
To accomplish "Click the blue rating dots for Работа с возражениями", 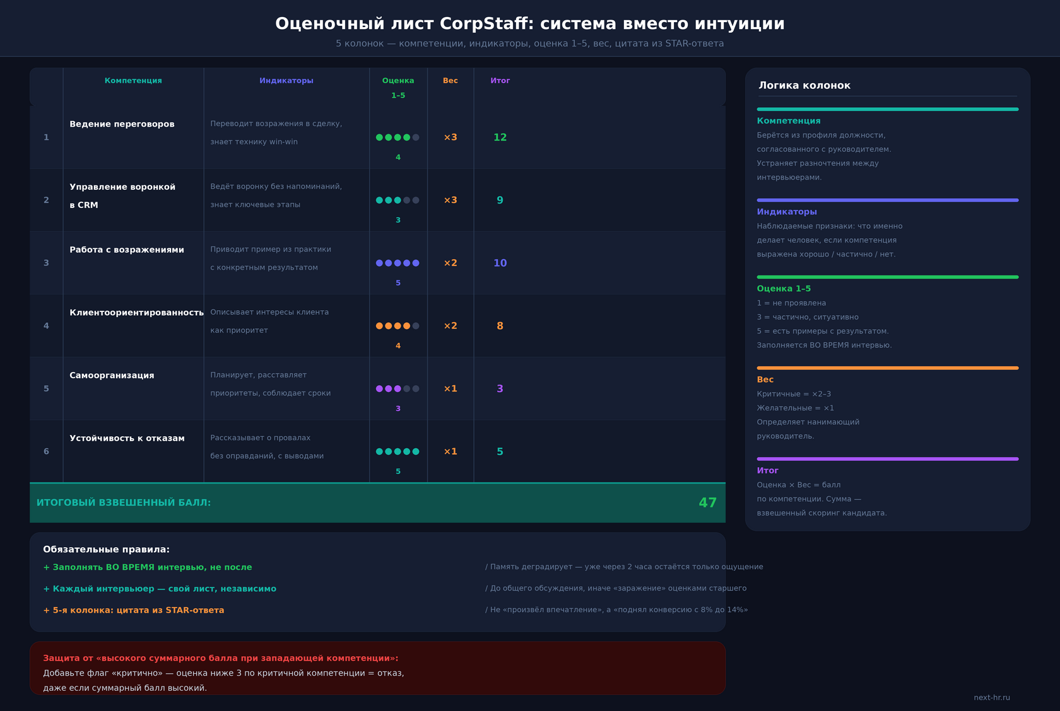I will [x=397, y=263].
